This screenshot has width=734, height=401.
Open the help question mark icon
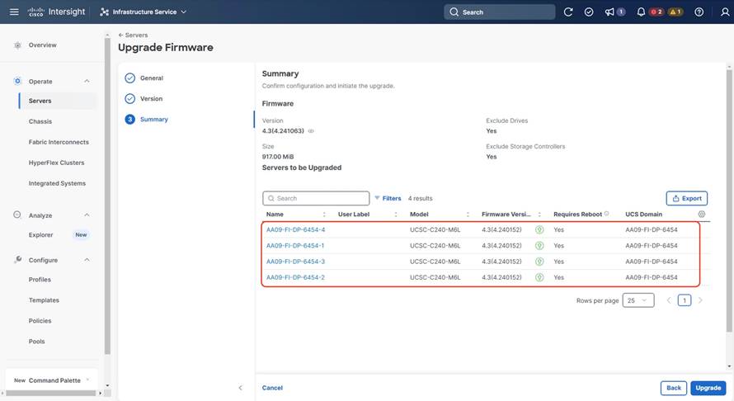pos(699,12)
